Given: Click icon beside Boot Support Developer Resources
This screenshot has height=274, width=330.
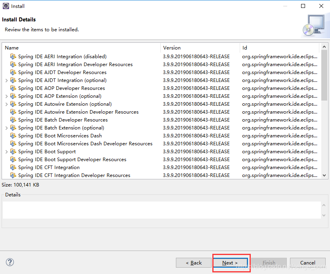Looking at the screenshot, I should coord(13,160).
